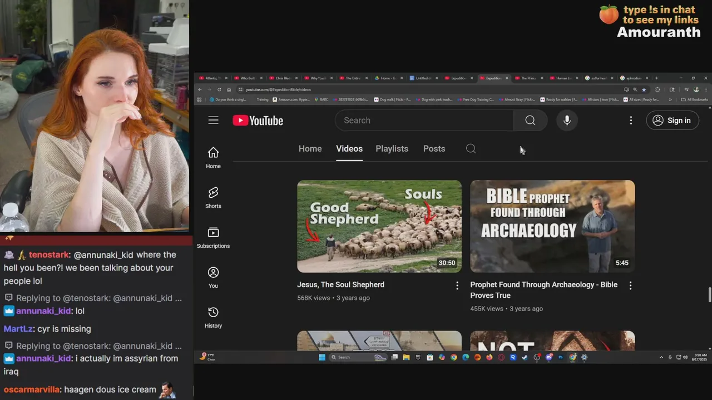Switch to the channel Playlists tab
712x400 pixels.
tap(392, 149)
